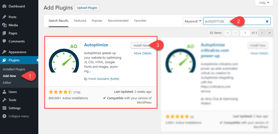278x134 pixels.
Task: Open the Keyword search type dropdown
Action: point(193,21)
